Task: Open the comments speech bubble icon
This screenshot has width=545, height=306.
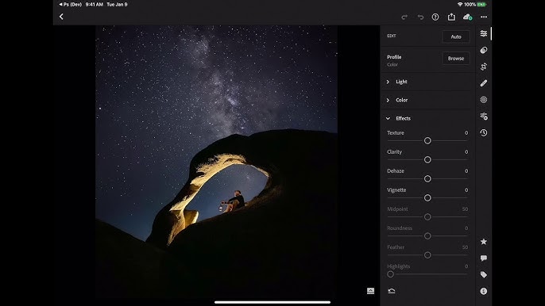Action: tap(484, 258)
